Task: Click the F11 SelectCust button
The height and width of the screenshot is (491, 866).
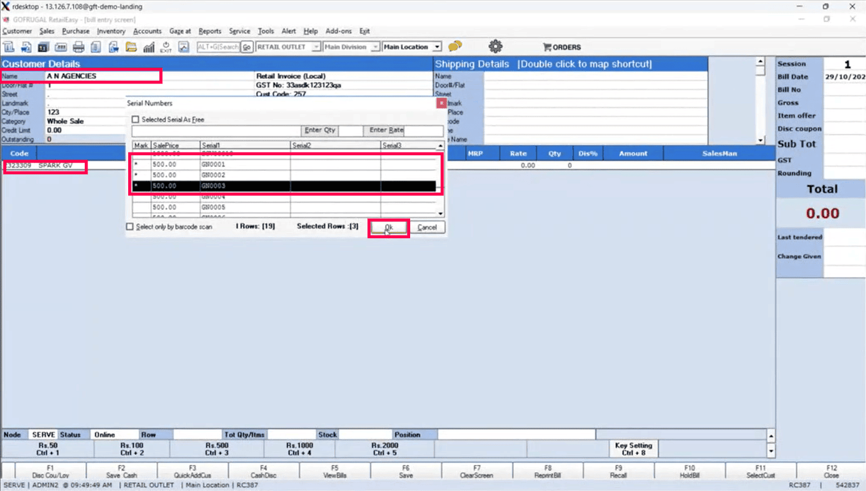Action: (x=761, y=472)
